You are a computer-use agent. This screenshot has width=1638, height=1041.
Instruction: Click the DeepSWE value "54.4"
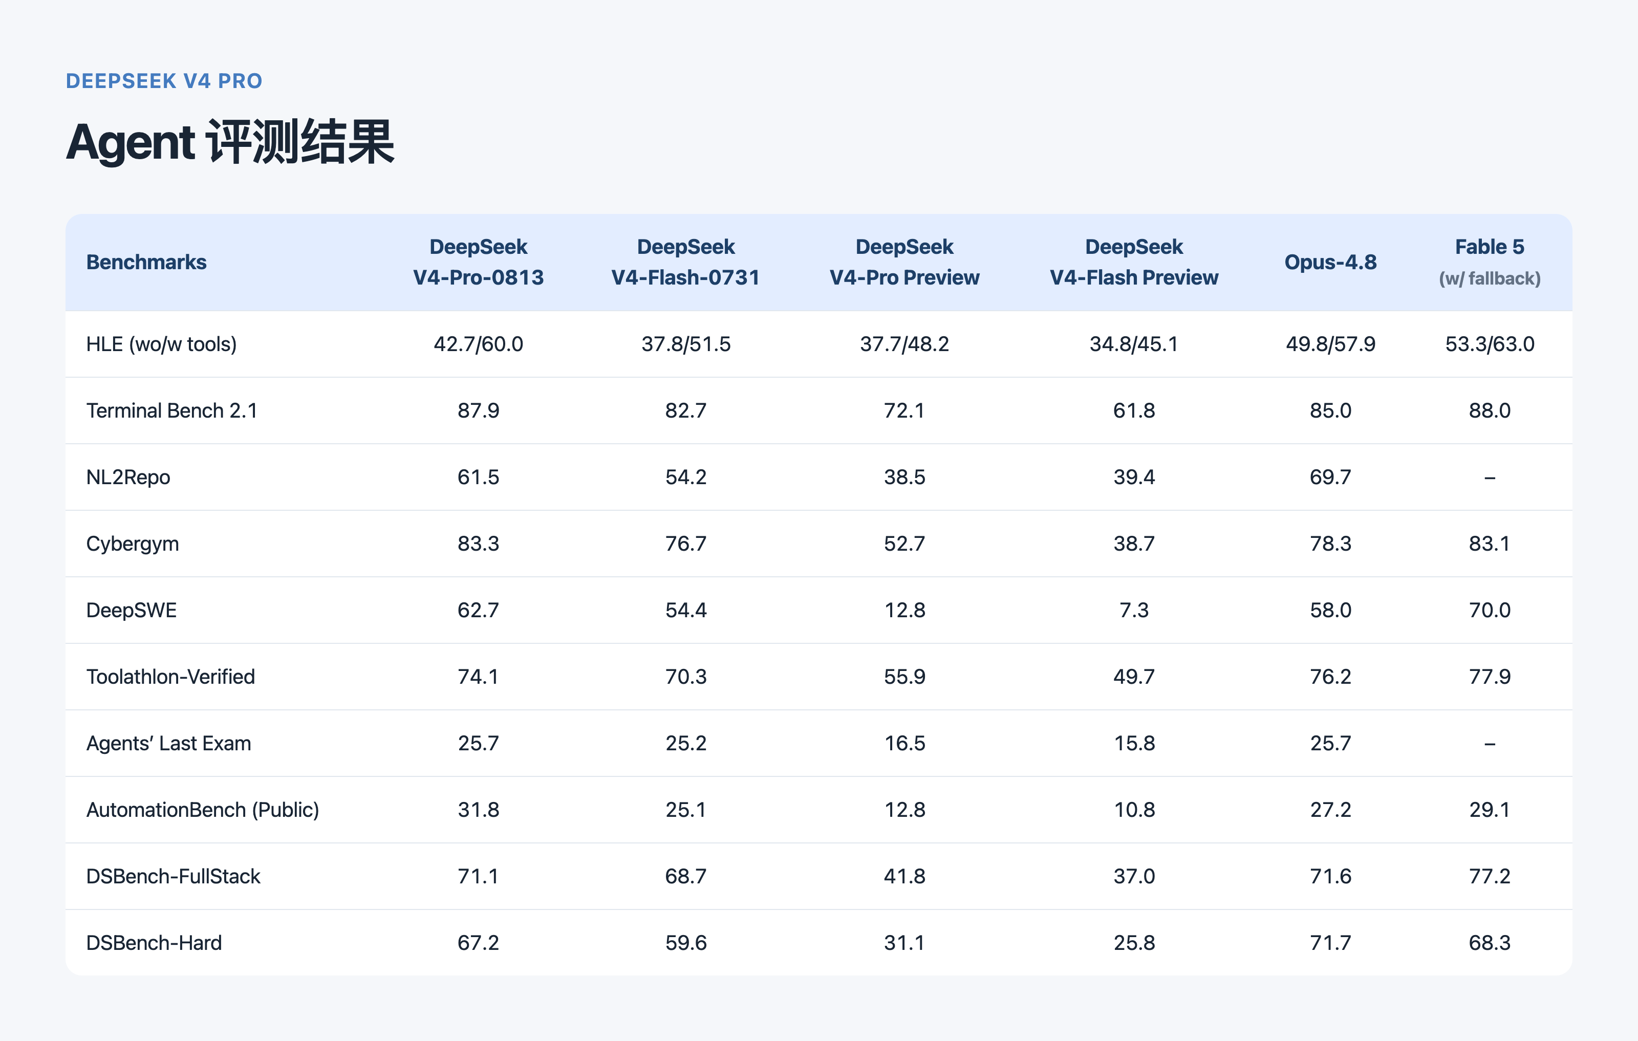tap(686, 610)
